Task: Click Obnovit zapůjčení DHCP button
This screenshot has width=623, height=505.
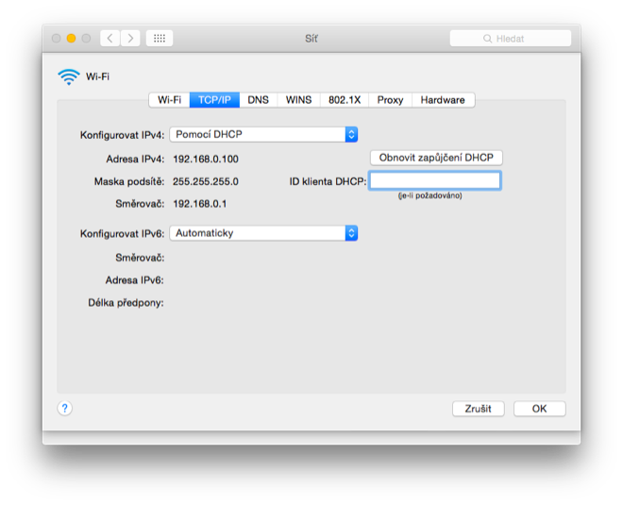Action: click(x=436, y=158)
